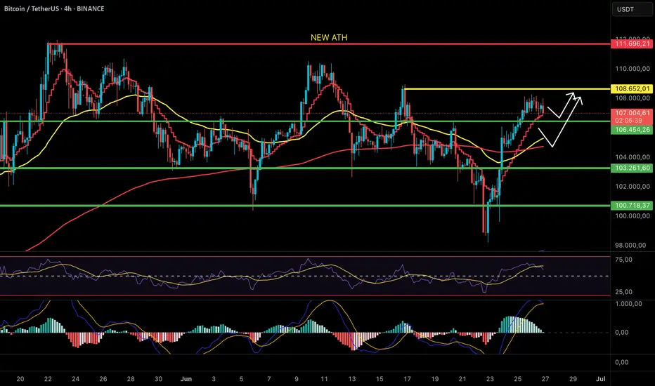655x386 pixels.
Task: Select the green 106.454,26 level label
Action: click(x=632, y=130)
